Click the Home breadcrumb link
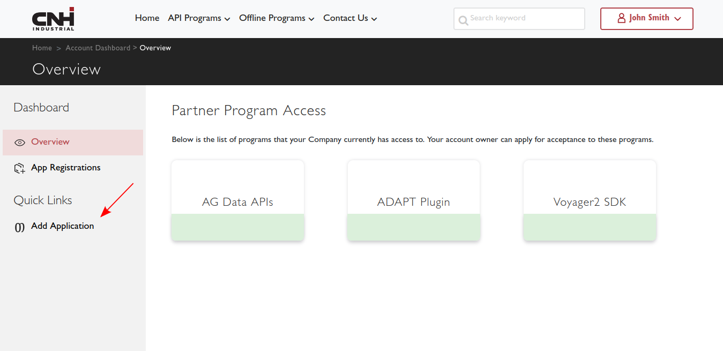The height and width of the screenshot is (351, 723). pyautogui.click(x=42, y=48)
